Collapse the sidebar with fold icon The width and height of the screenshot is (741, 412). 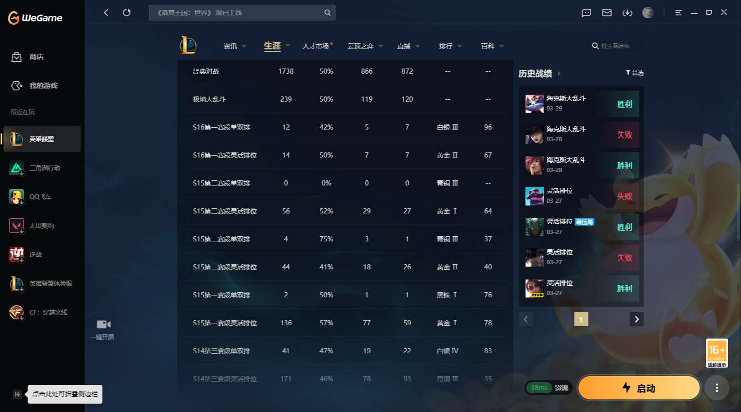[17, 394]
